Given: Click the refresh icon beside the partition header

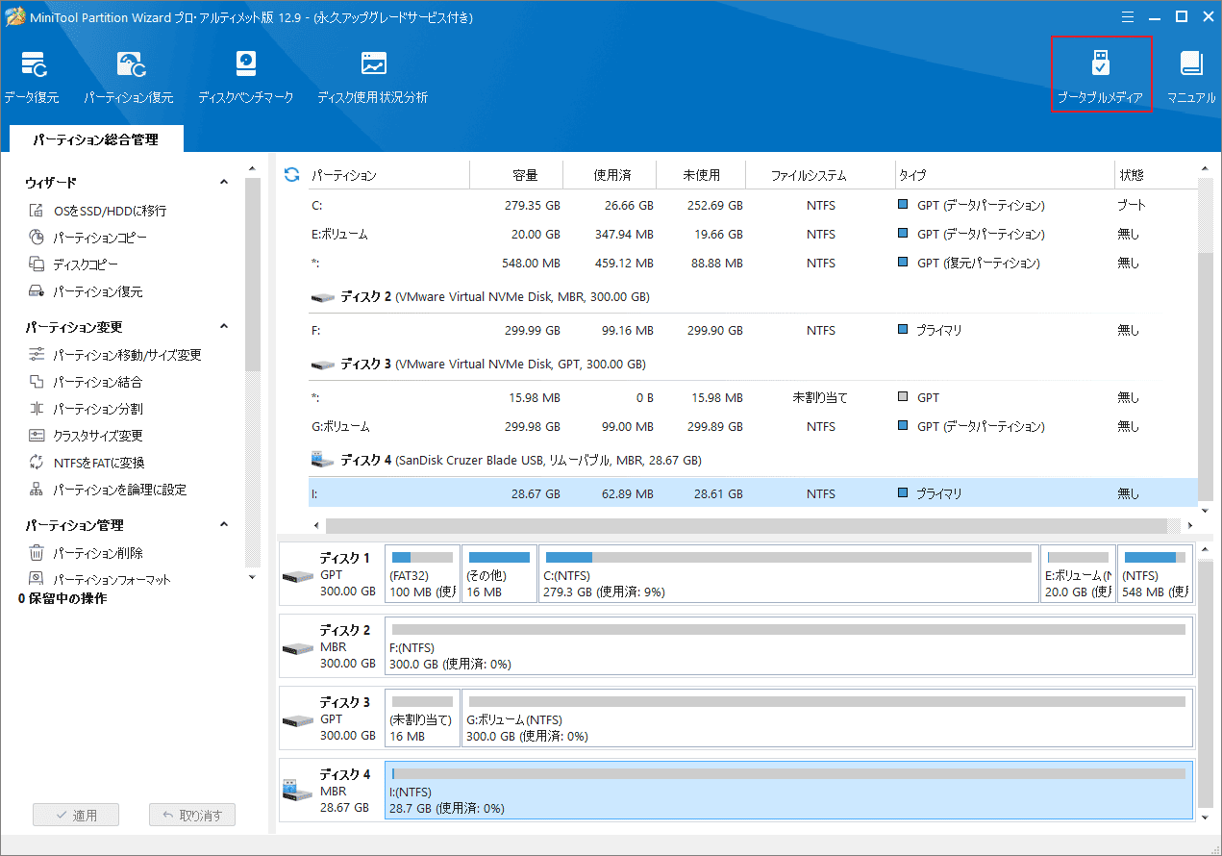Looking at the screenshot, I should click(292, 175).
